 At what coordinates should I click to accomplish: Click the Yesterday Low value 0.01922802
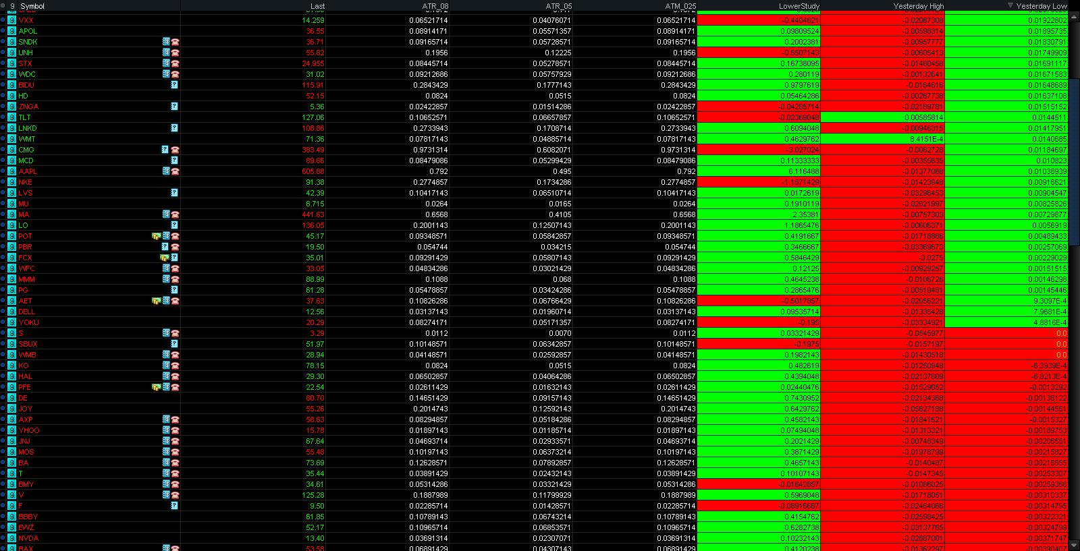pyautogui.click(x=1048, y=20)
